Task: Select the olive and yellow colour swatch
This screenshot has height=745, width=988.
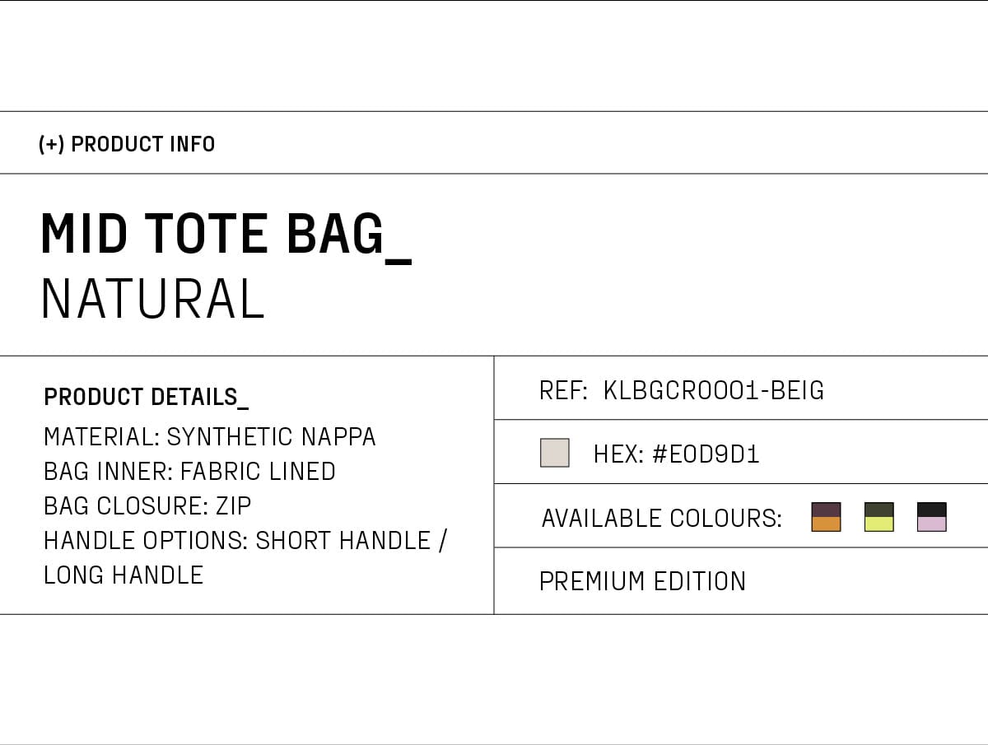Action: tap(879, 517)
